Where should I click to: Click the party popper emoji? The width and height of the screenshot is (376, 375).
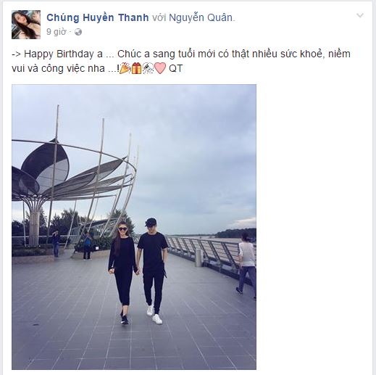click(125, 68)
